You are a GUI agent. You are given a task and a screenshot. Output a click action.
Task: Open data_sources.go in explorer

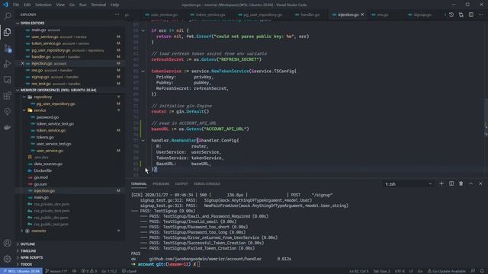(48, 164)
